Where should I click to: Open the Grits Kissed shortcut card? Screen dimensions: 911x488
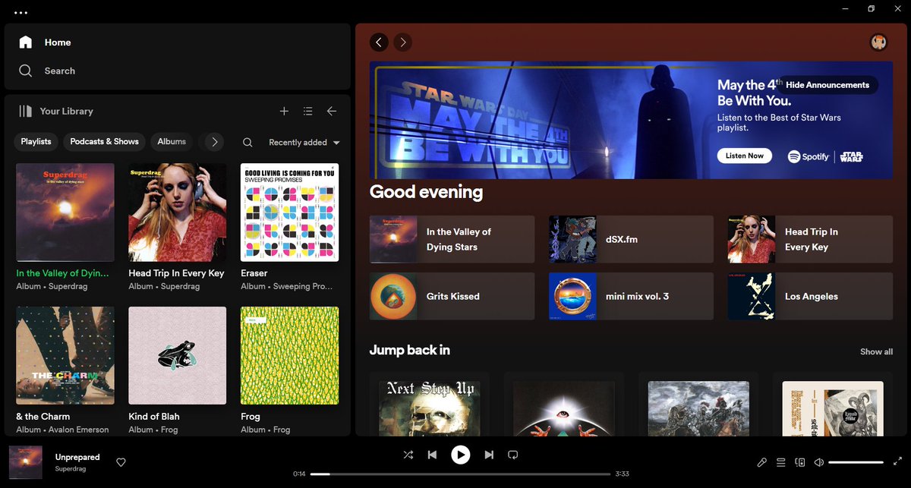click(452, 296)
